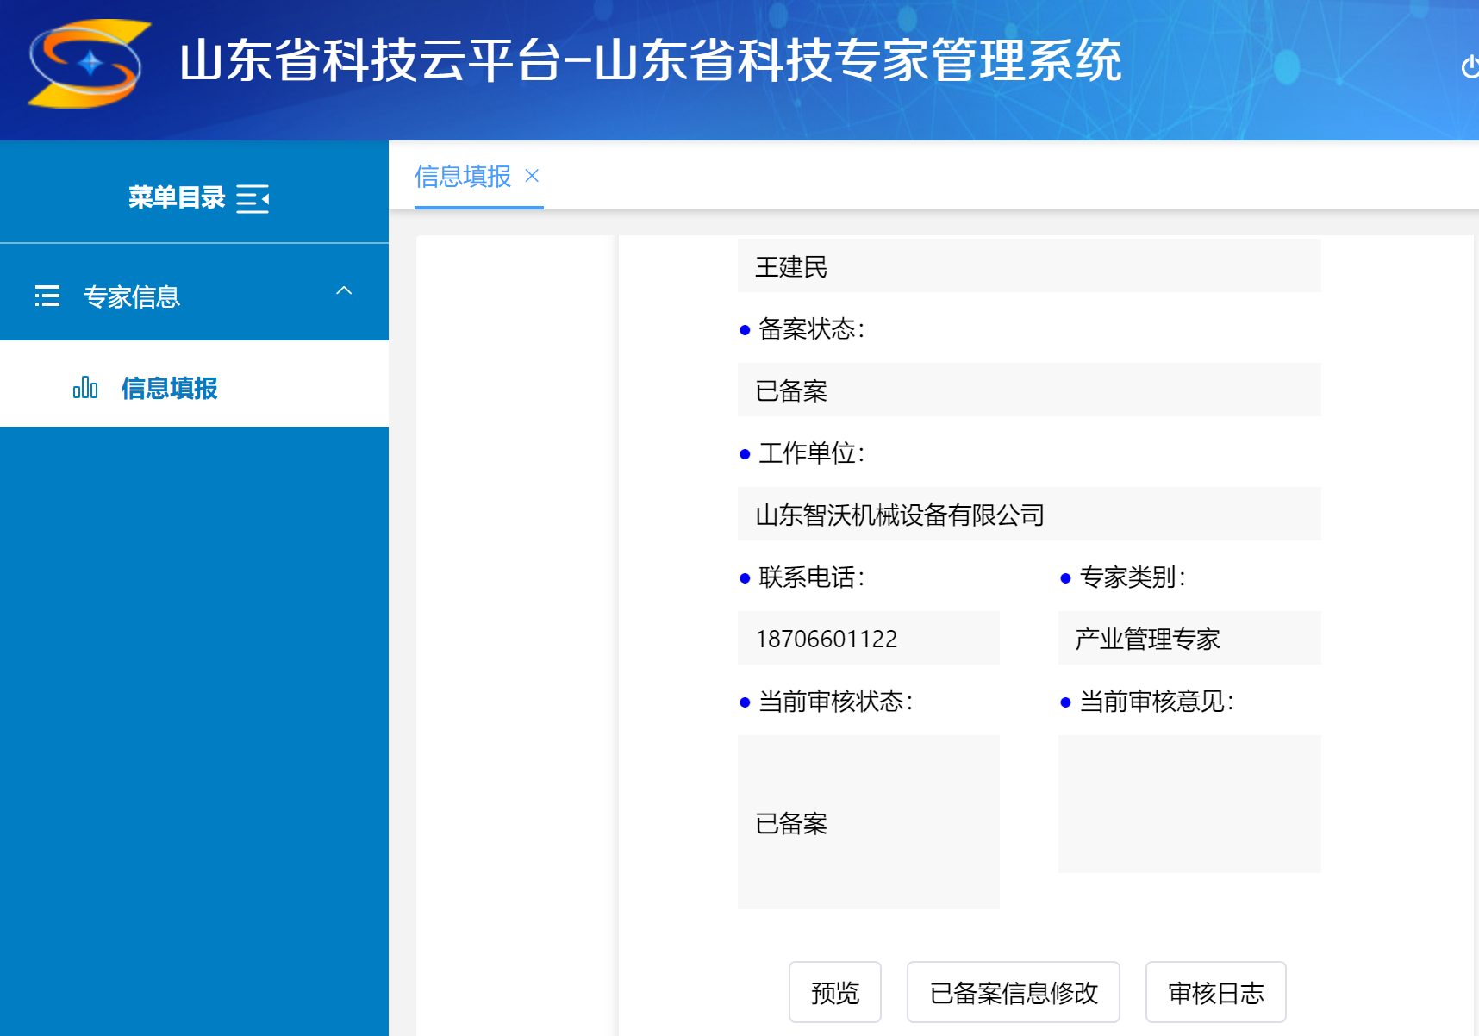Click the 备案状态 field showing 已备案
The image size is (1479, 1036).
(x=1028, y=390)
